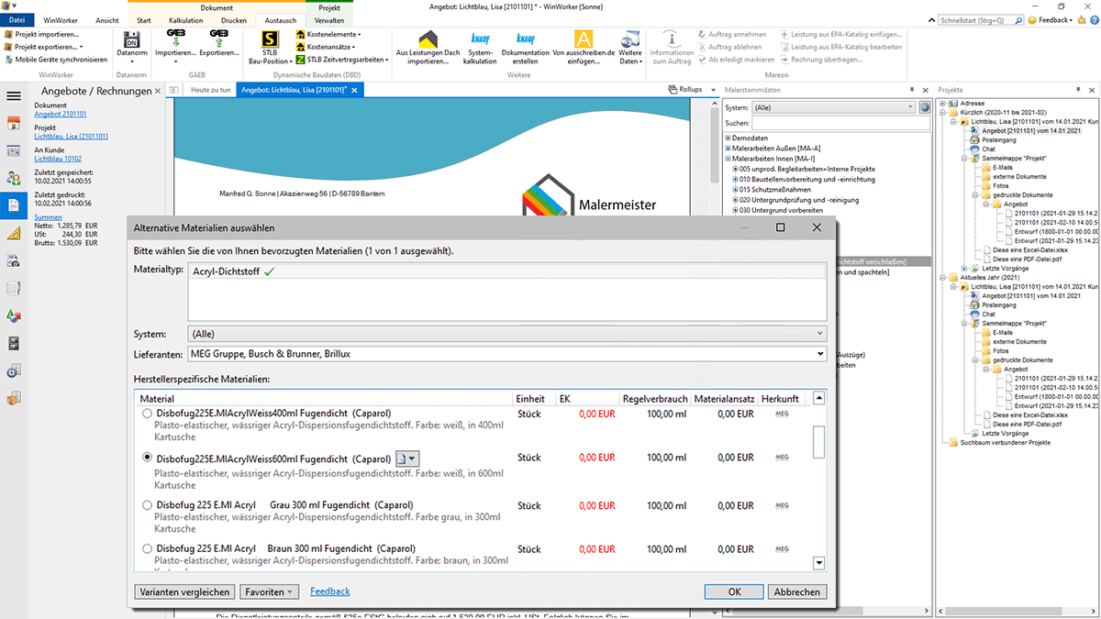Screen dimensions: 1101x619
Task: Click GAEB Exportieren icon
Action: point(218,39)
